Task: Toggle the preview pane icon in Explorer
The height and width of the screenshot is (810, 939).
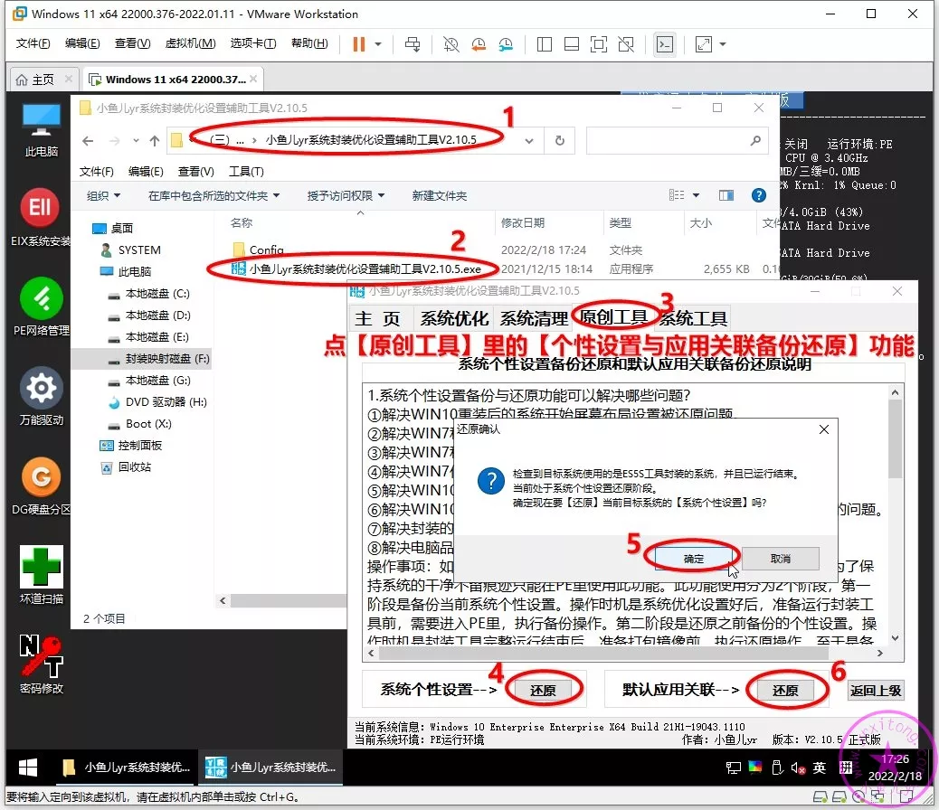Action: [x=726, y=195]
